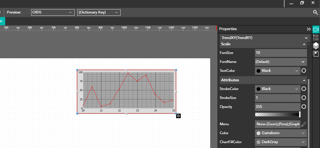Click dynamic binding icon beside Opacity

point(304,107)
